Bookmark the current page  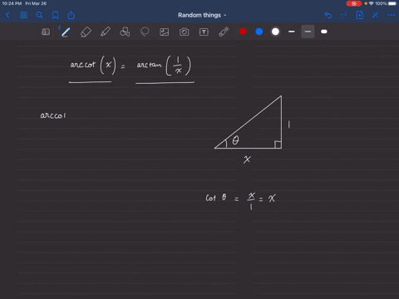(55, 15)
